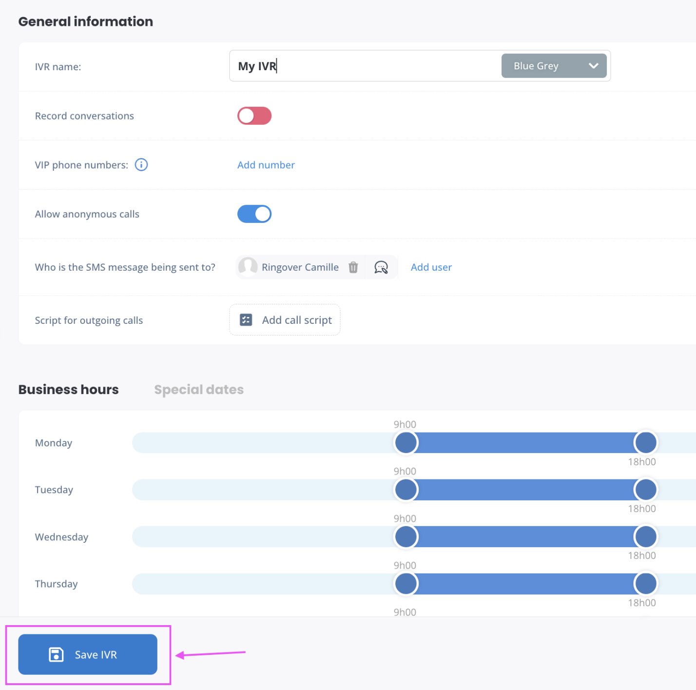Delete Ringover Camille with the trash icon
696x690 pixels.
353,267
